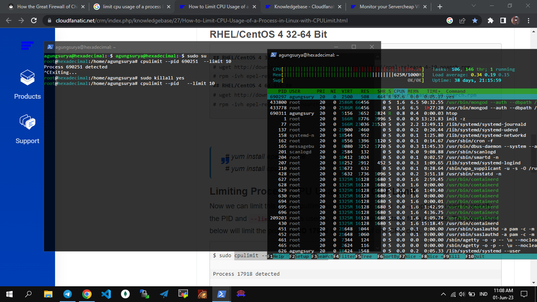Viewport: 537px width, 302px height.
Task: Open the Chrome extensions puzzle icon
Action: (x=490, y=20)
